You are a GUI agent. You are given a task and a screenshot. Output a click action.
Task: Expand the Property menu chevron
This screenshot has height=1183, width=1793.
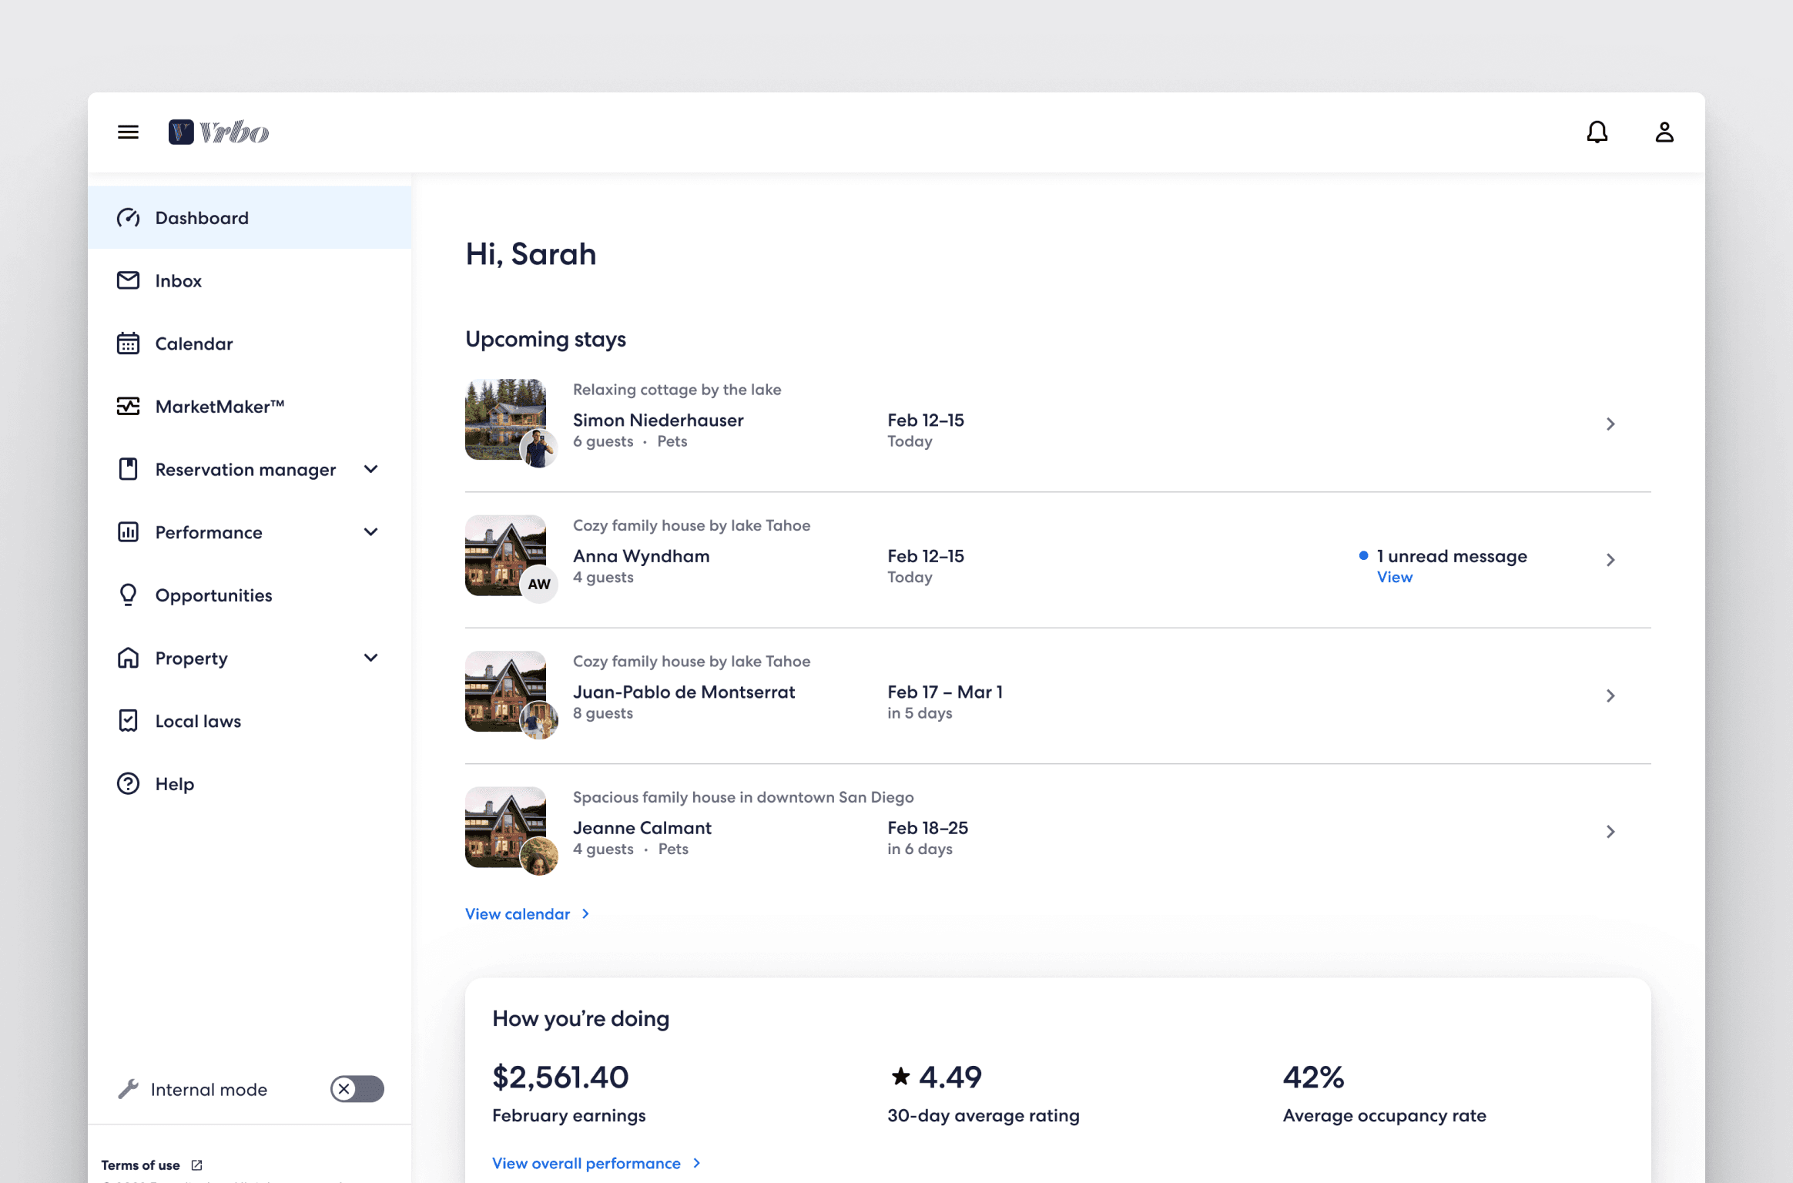tap(370, 658)
